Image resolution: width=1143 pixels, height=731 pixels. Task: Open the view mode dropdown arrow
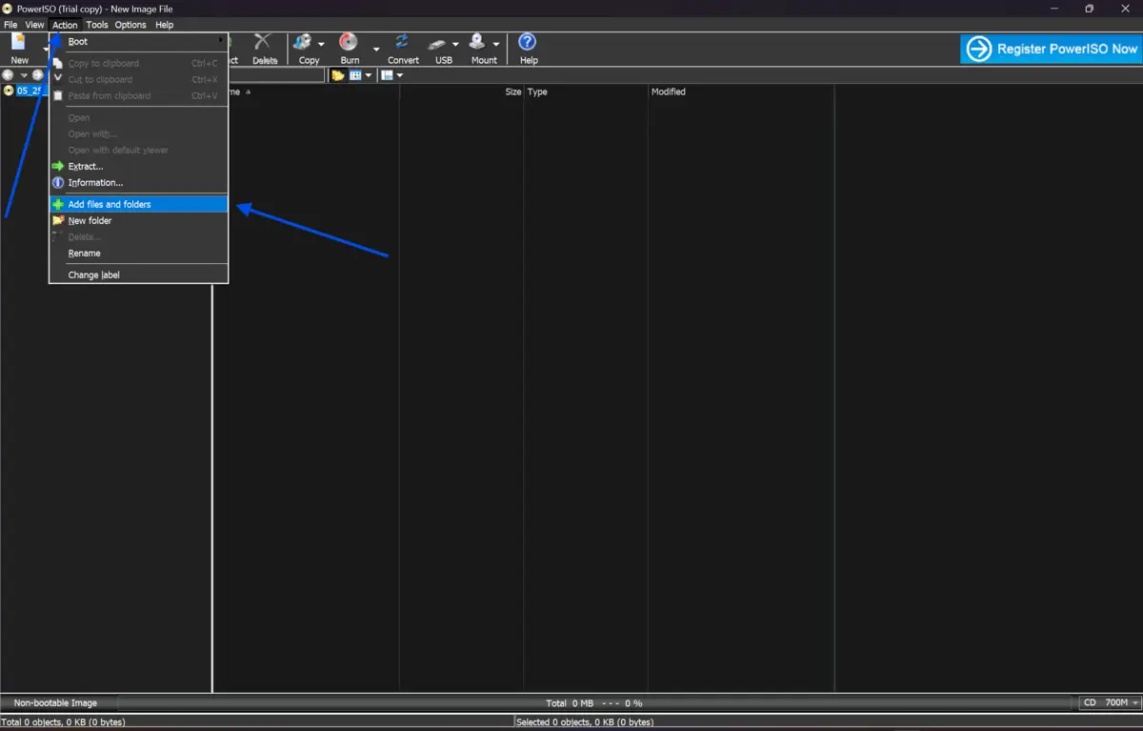tap(368, 75)
